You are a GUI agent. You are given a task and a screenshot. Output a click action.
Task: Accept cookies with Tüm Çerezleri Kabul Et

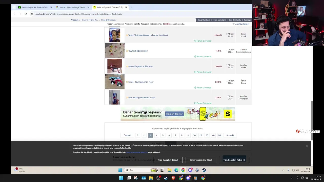pos(234,160)
